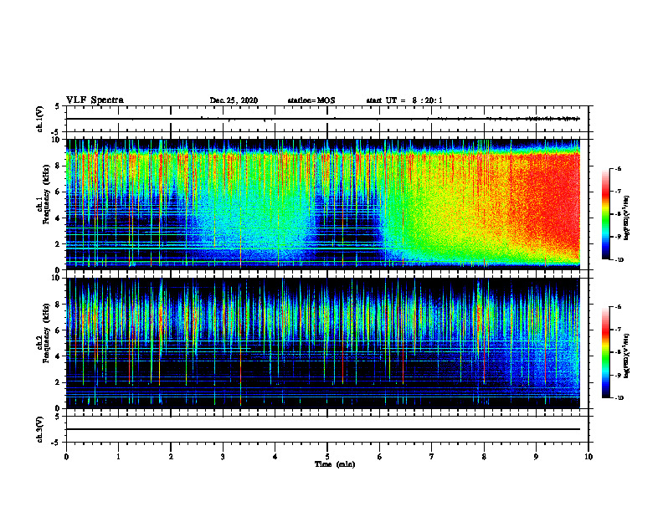Click time axis tick label '10'
The width and height of the screenshot is (663, 512).
tap(588, 457)
